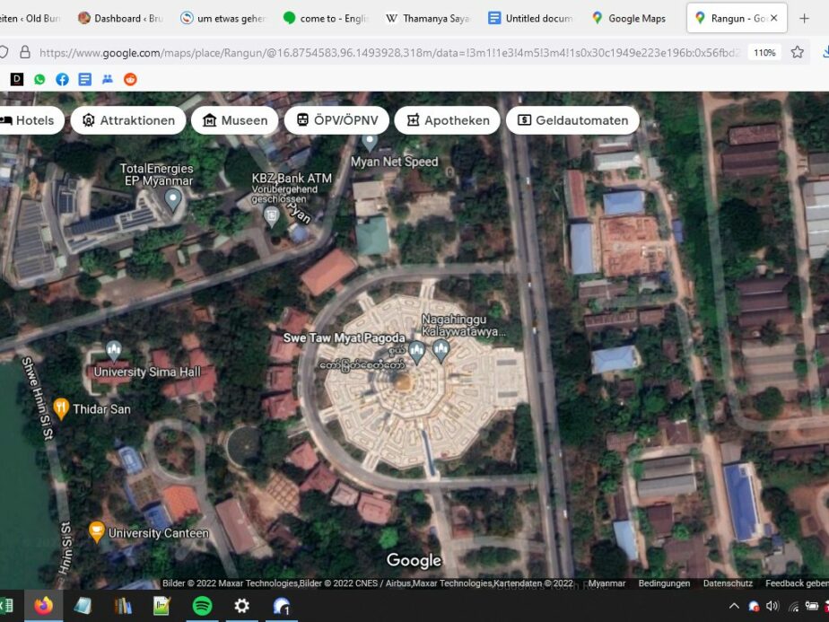The image size is (829, 622).
Task: Switch to the Thamanya Sayadaw Wikipedia tab
Action: [x=428, y=18]
